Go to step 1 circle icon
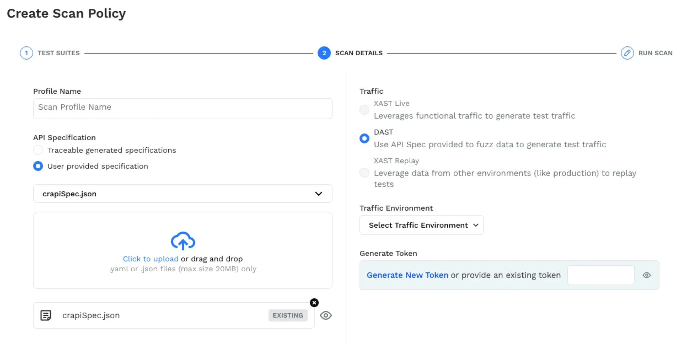This screenshot has width=676, height=343. pos(26,53)
